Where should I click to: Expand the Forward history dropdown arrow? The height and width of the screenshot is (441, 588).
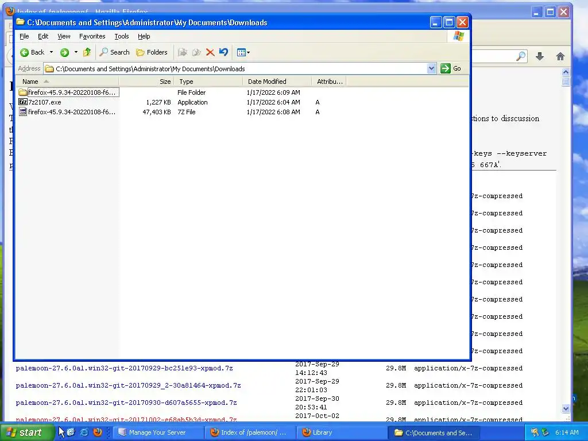[x=76, y=52]
